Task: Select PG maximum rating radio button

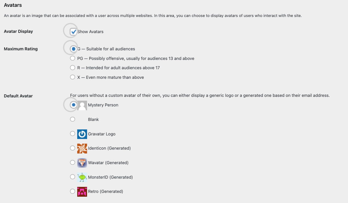Action: click(73, 58)
